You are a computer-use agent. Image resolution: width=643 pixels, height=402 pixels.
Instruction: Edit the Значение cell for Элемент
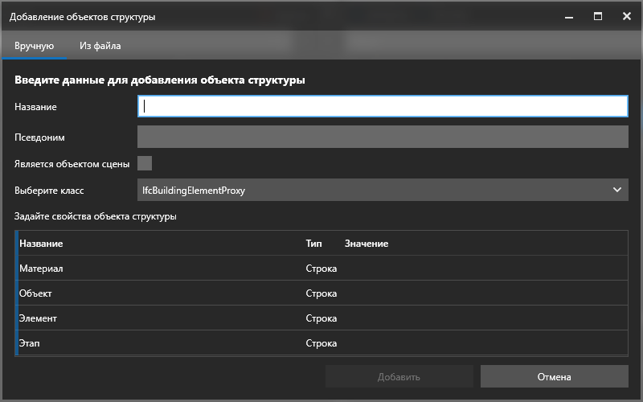(x=482, y=318)
